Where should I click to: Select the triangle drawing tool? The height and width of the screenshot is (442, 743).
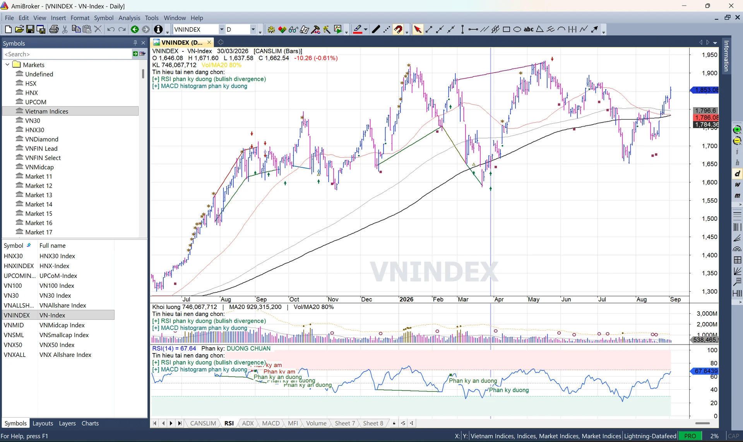539,29
